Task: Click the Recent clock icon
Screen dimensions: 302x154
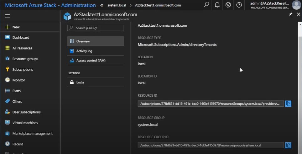Action: click(7, 144)
